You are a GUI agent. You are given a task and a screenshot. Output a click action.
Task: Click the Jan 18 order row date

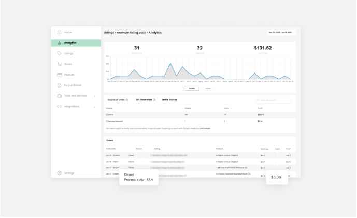(x=112, y=162)
